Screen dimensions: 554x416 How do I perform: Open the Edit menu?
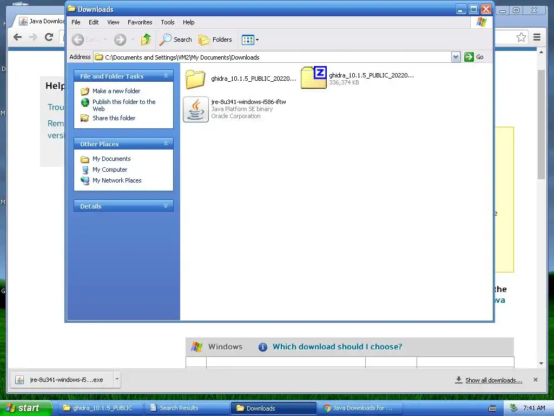pyautogui.click(x=93, y=22)
